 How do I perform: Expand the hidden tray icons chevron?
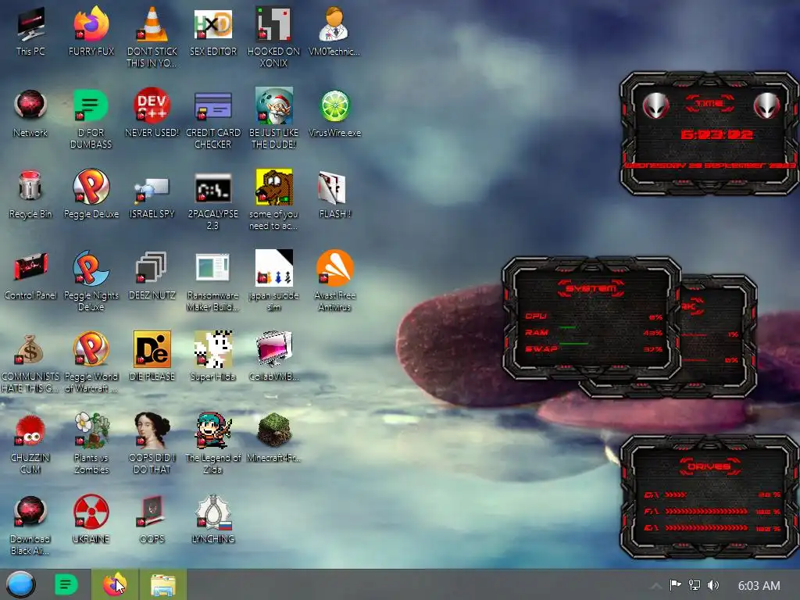(657, 585)
